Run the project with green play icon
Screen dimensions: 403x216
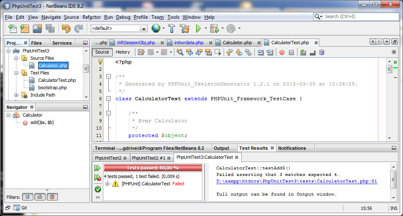point(198,29)
